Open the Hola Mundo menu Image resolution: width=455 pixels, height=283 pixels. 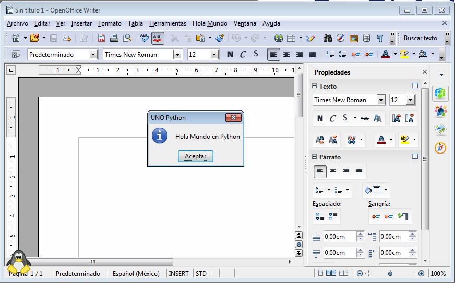point(210,23)
